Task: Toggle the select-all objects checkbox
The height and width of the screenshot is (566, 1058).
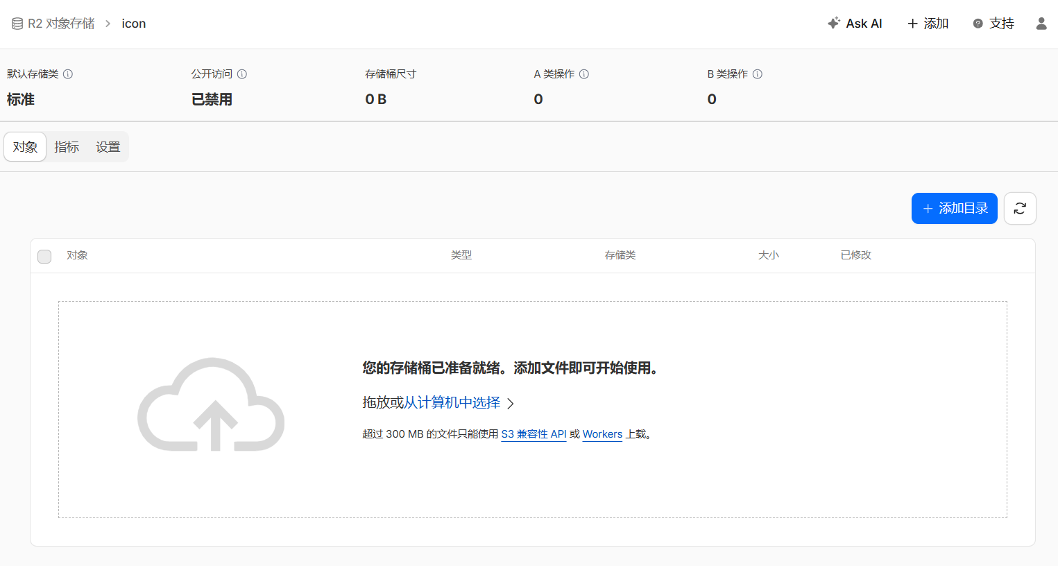Action: click(44, 257)
